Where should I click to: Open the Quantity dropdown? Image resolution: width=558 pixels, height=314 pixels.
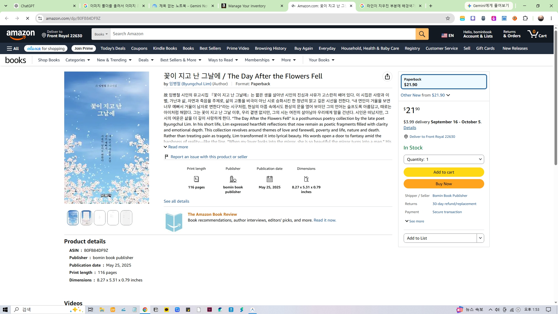[443, 159]
